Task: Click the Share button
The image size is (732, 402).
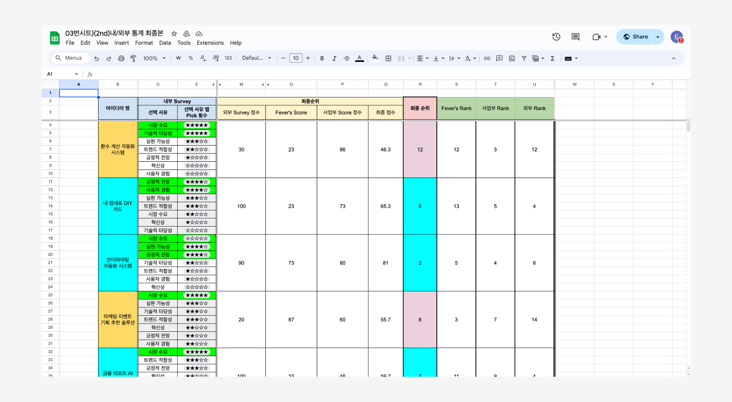Action: click(x=635, y=37)
